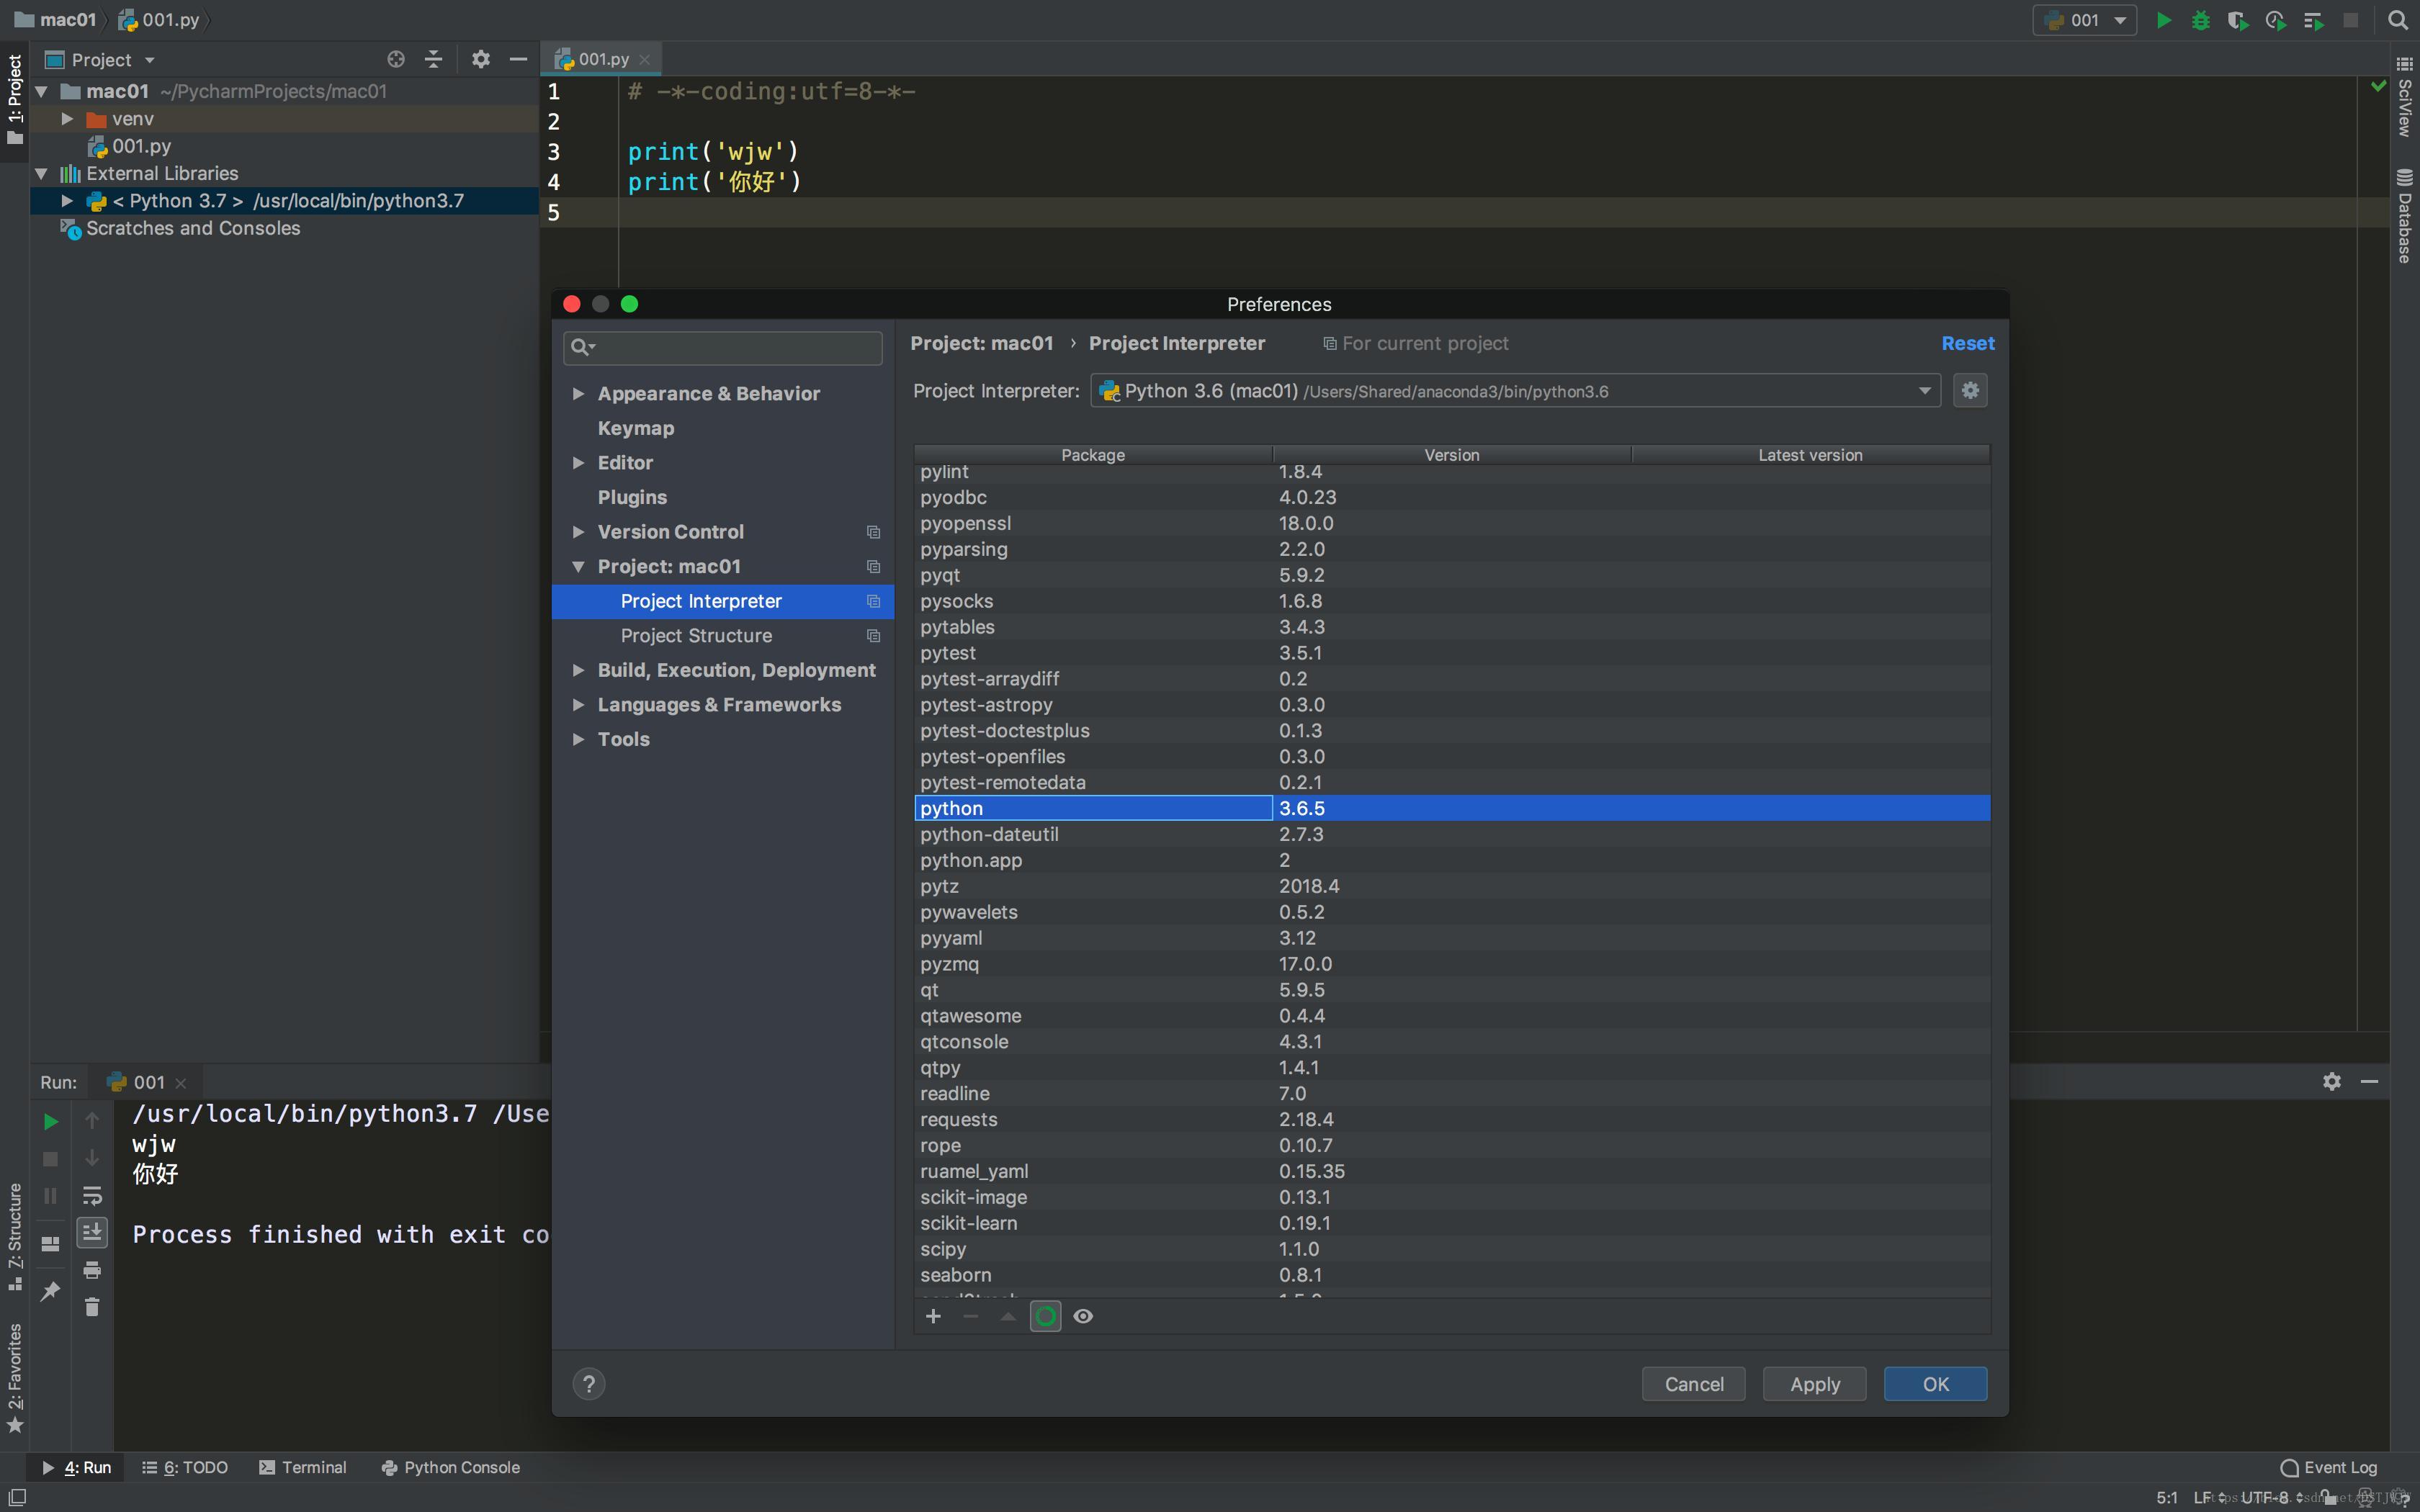
Task: Click the Project panel settings gear
Action: tap(481, 59)
